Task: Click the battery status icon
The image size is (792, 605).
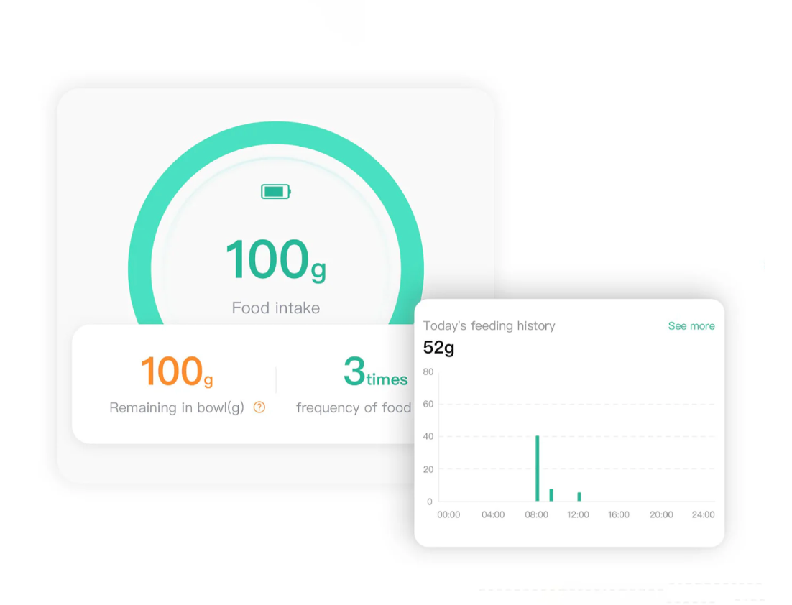Action: coord(276,192)
